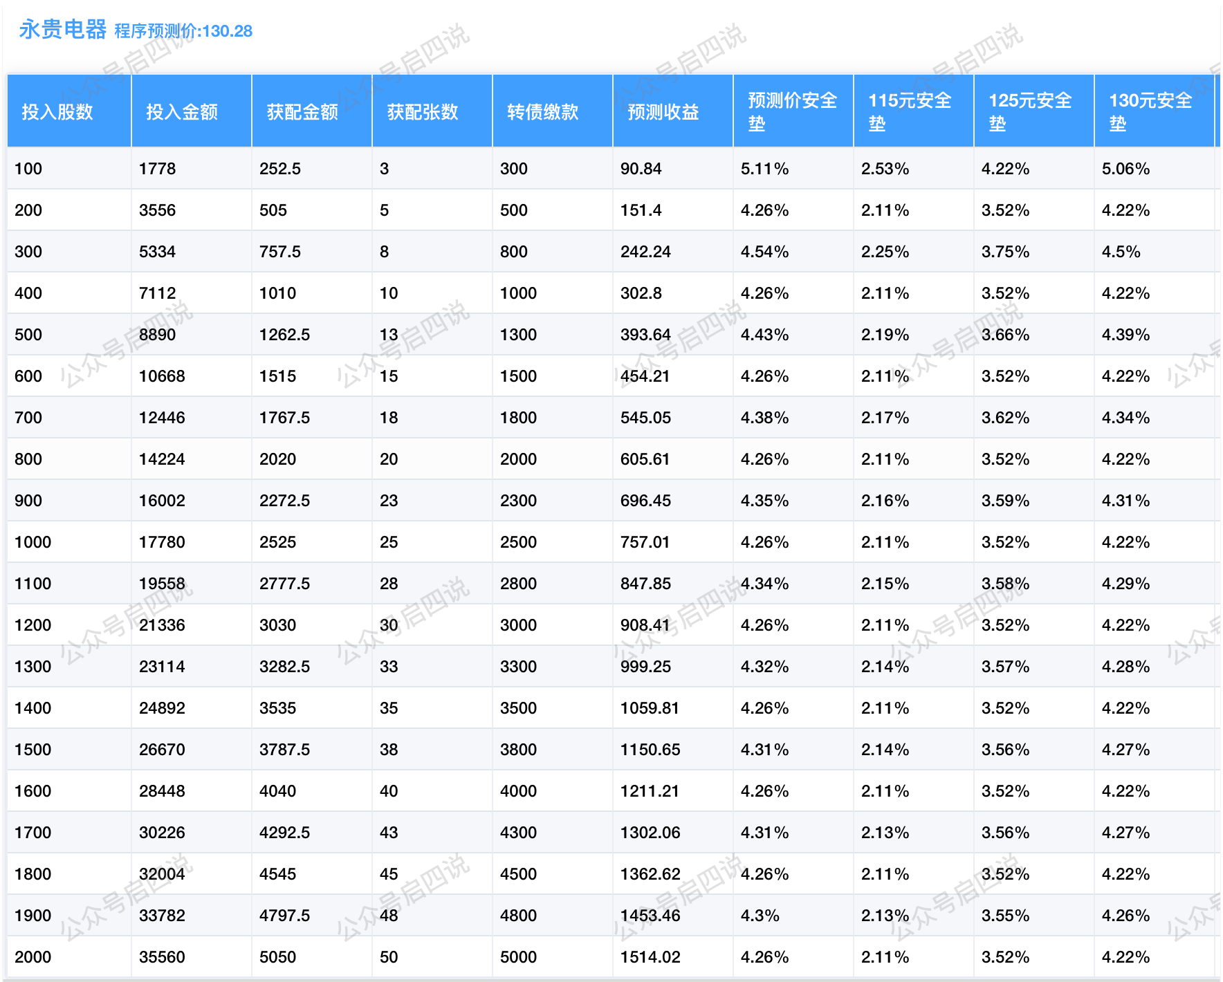
Task: Click the 2000 shares row cell
Action: 33,957
